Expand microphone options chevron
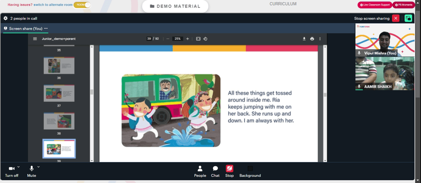Image resolution: width=421 pixels, height=183 pixels. pyautogui.click(x=38, y=167)
